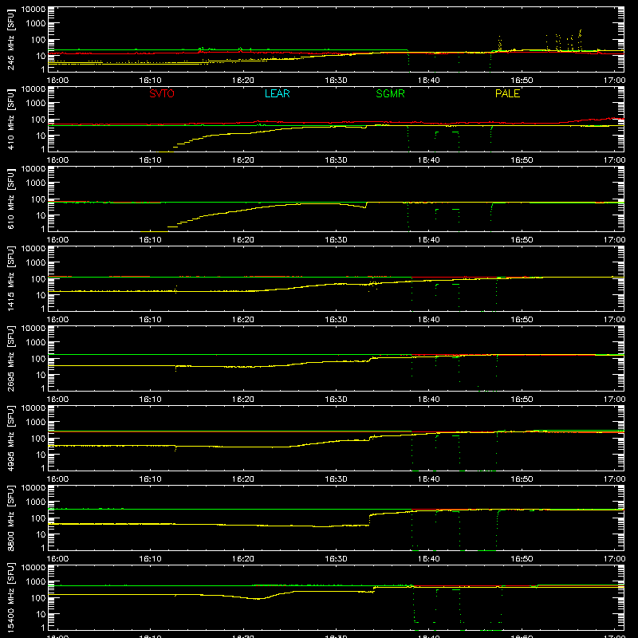Image resolution: width=638 pixels, height=638 pixels.
Task: Click the cyan LEAR legend label
Action: pyautogui.click(x=277, y=93)
